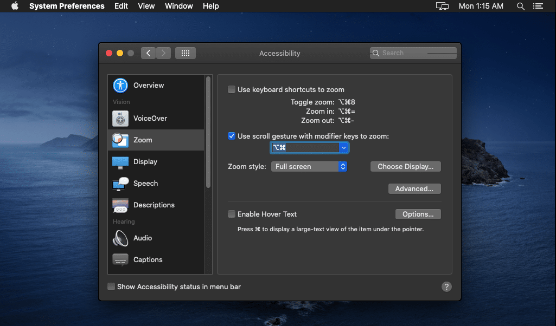
Task: Open the modifier keys combo box dropdown
Action: pyautogui.click(x=343, y=148)
